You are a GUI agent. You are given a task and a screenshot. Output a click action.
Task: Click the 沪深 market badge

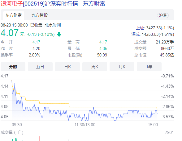pos(163,15)
